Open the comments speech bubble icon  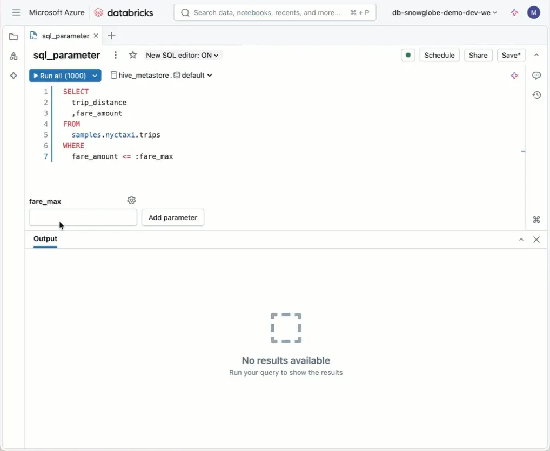[536, 76]
